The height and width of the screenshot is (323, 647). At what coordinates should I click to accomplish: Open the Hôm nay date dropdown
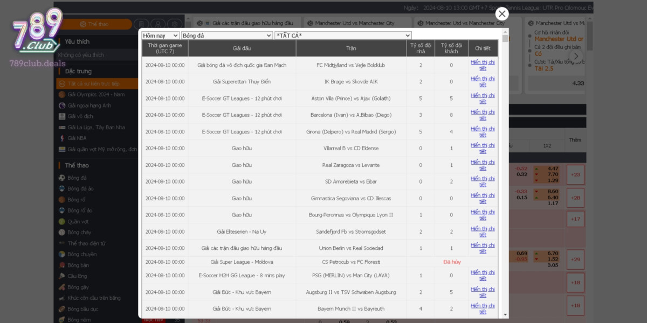[160, 36]
